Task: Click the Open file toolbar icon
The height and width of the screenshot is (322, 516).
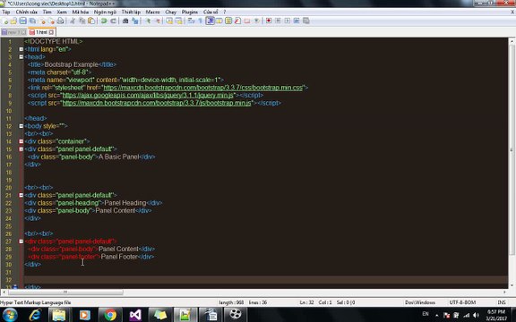Action: 13,21
